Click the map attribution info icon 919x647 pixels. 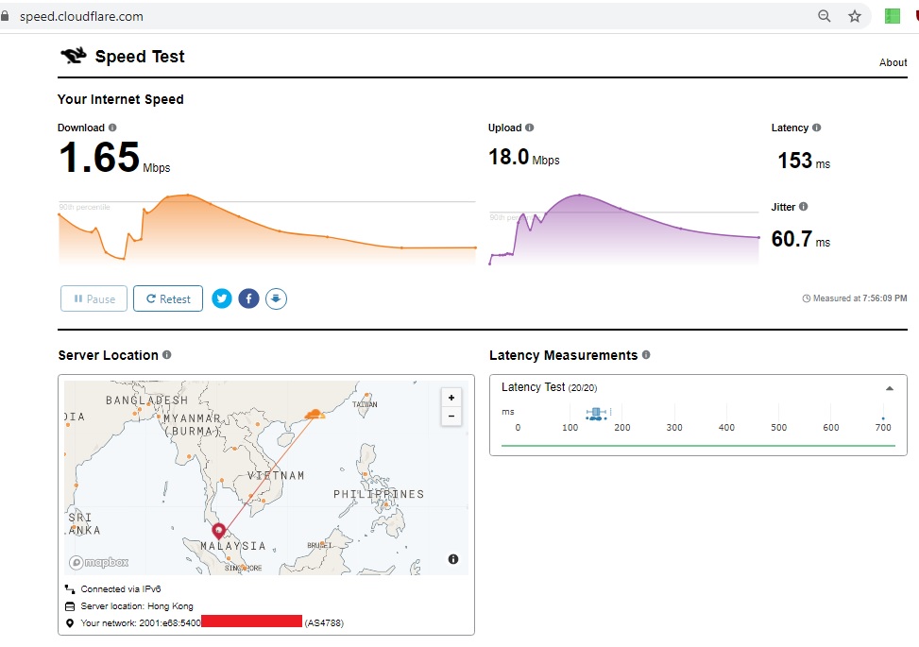tap(453, 559)
